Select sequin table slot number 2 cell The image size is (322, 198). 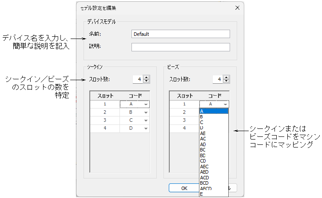click(x=105, y=113)
